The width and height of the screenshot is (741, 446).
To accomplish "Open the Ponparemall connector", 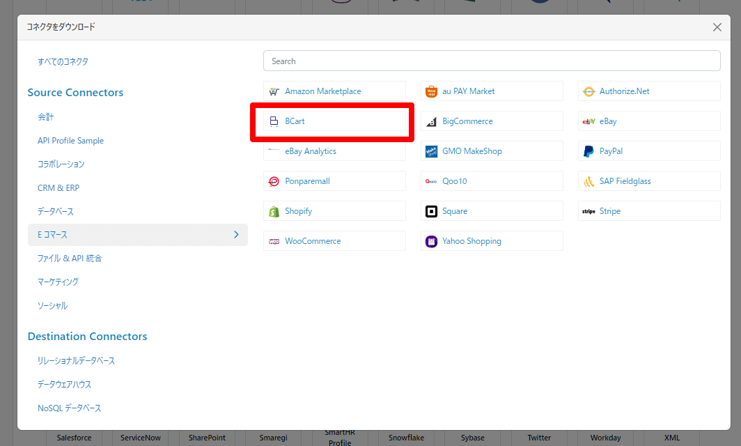I will (x=334, y=181).
